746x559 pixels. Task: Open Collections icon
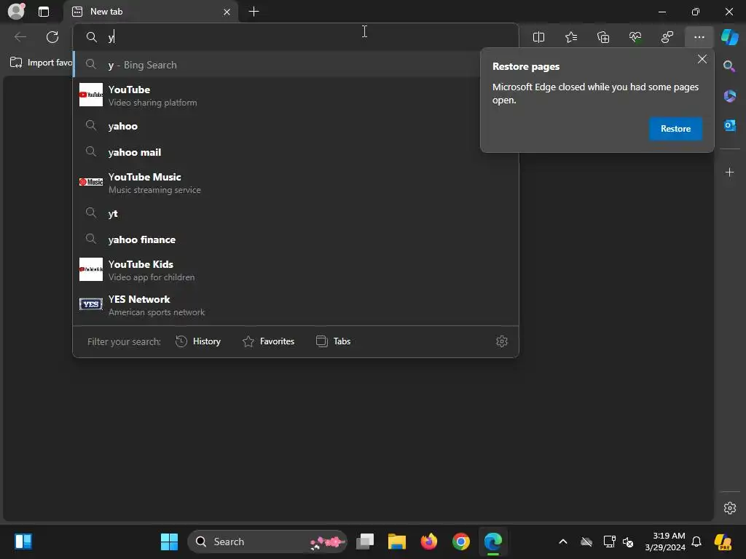tap(603, 37)
